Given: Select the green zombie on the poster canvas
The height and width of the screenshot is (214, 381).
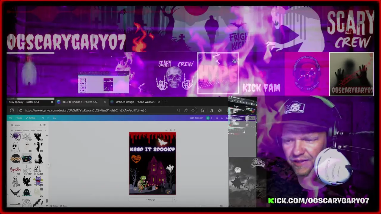Looking at the screenshot, I should (x=143, y=184).
